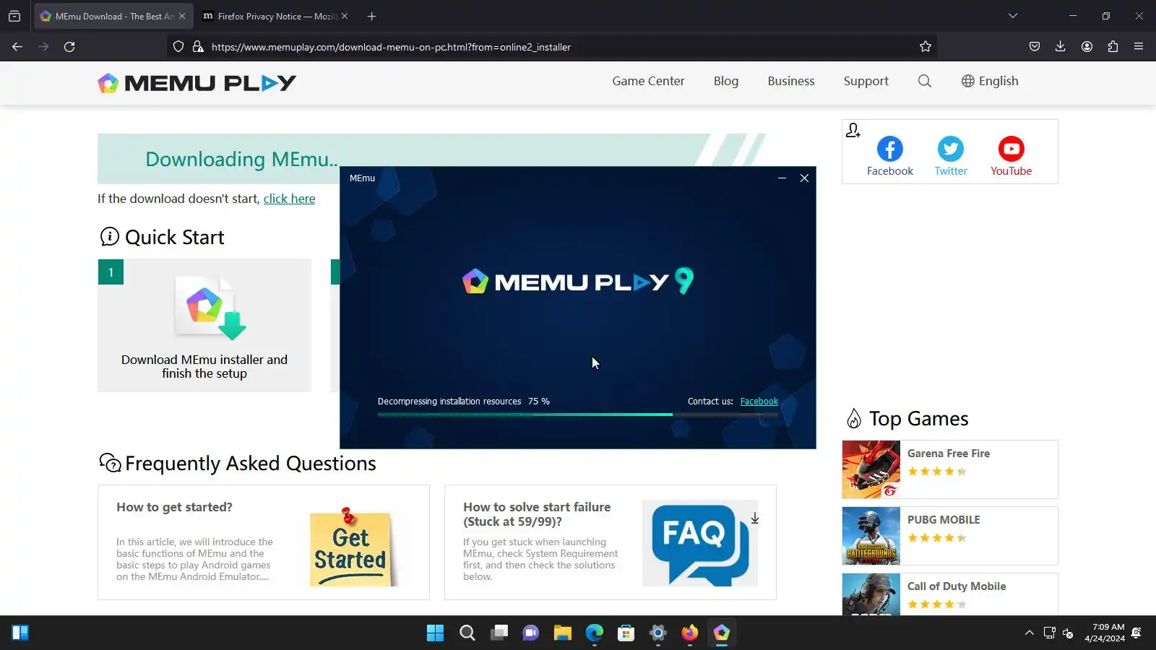Open Microsoft Edge from taskbar
Image resolution: width=1156 pixels, height=650 pixels.
(x=595, y=633)
